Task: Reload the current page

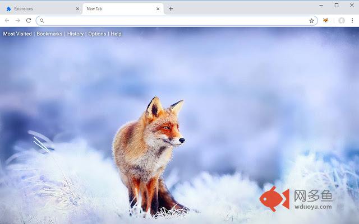Action: click(29, 21)
